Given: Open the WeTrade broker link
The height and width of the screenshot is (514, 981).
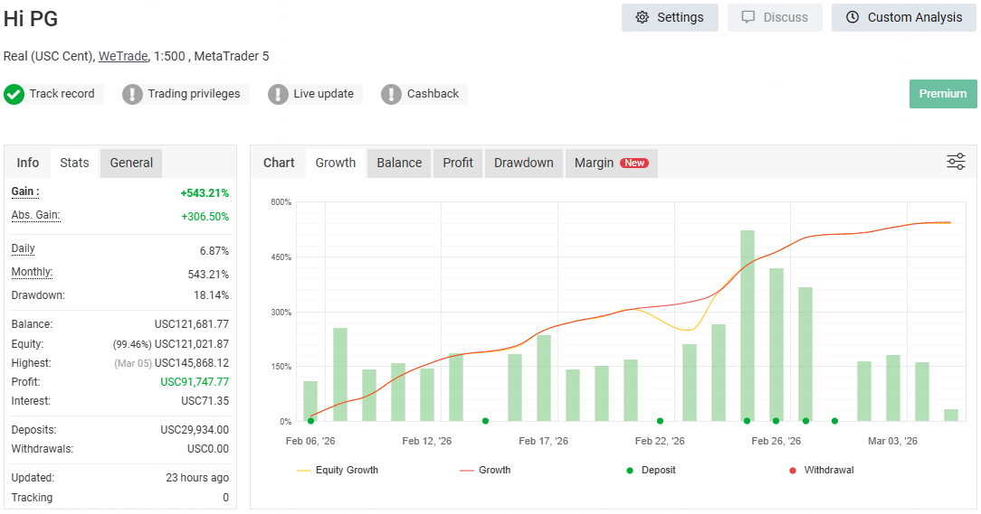Looking at the screenshot, I should click(123, 56).
